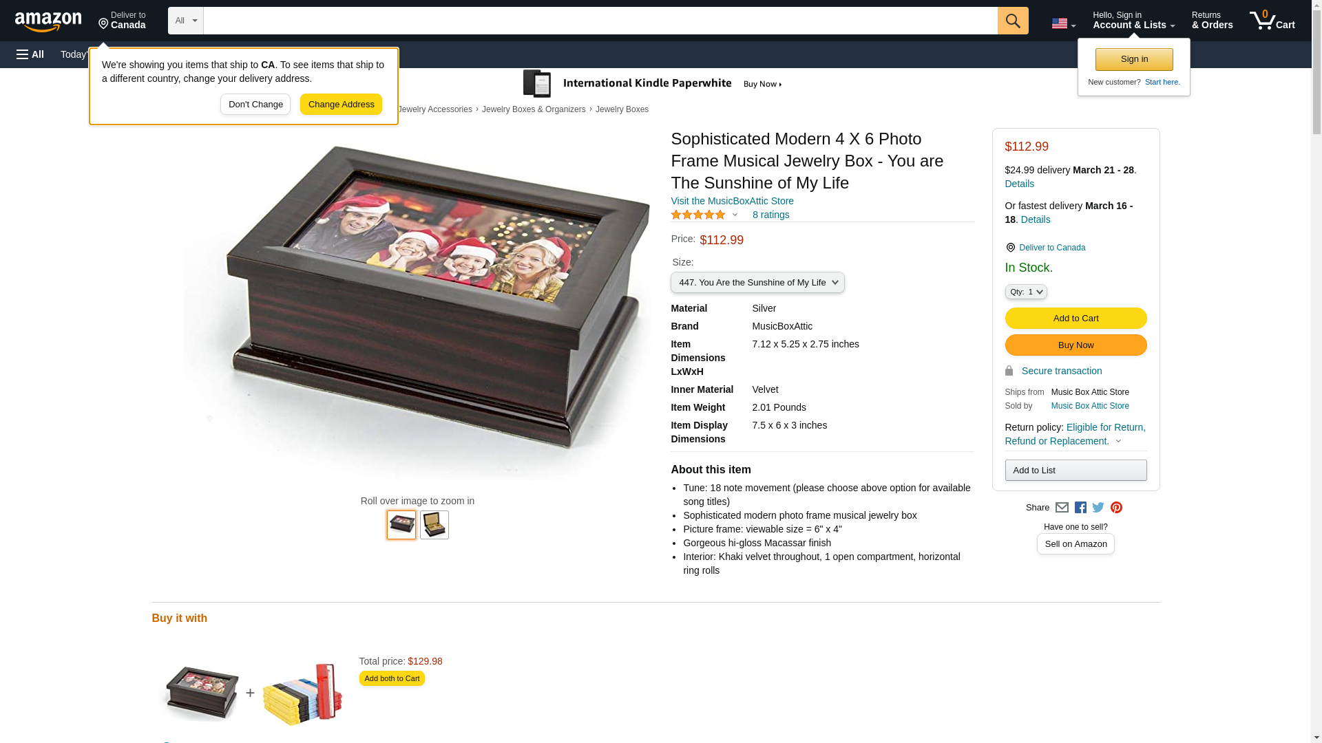This screenshot has width=1322, height=743.
Task: Open the All hamburger menu
Action: pyautogui.click(x=30, y=54)
